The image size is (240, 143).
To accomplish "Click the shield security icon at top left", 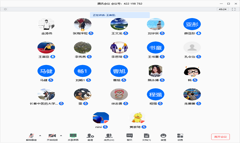I will pyautogui.click(x=5, y=9).
